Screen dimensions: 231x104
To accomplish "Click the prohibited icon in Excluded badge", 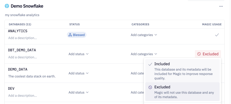I will click(x=199, y=54).
